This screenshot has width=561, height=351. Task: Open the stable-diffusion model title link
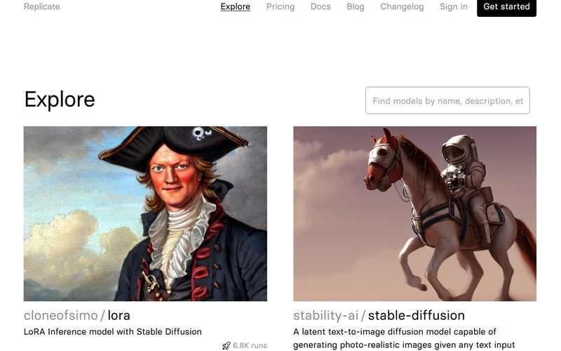point(417,315)
